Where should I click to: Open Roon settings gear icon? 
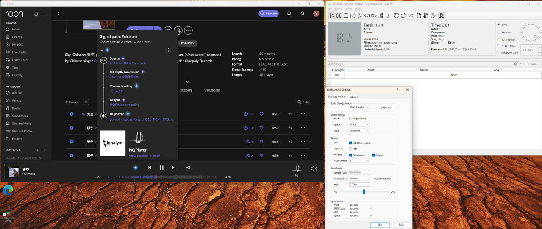pyautogui.click(x=36, y=14)
